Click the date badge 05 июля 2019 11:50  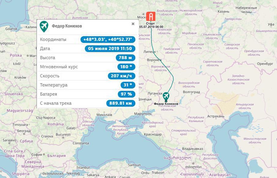click(110, 49)
